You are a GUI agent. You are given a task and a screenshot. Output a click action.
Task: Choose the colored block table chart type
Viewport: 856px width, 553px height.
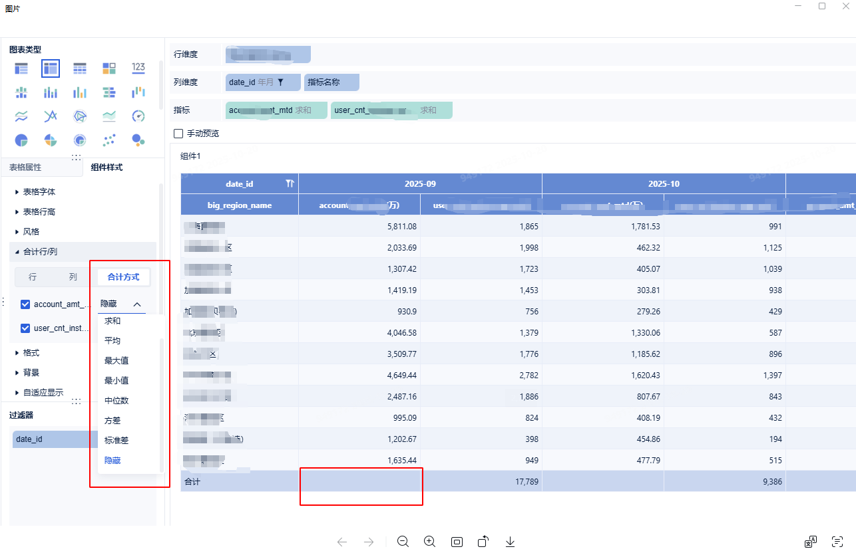[109, 68]
